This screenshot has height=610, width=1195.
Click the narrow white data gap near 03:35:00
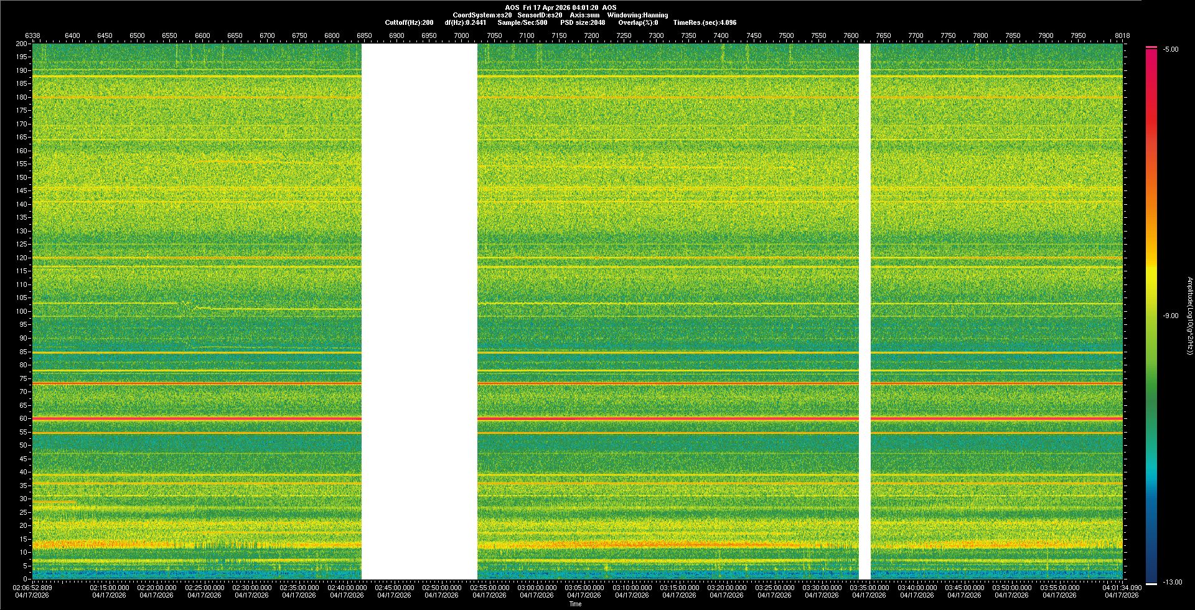[x=865, y=311]
